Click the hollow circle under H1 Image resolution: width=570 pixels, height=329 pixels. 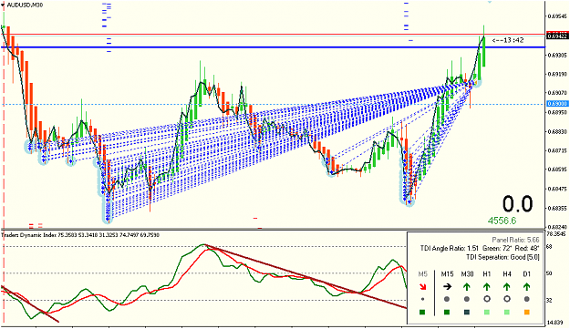[x=487, y=299]
